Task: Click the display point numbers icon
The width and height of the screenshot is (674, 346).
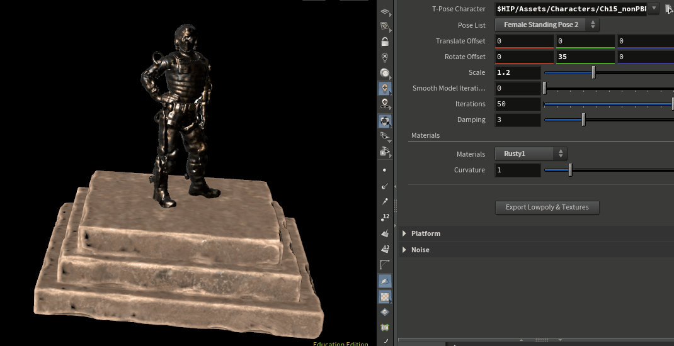Action: coord(385,218)
